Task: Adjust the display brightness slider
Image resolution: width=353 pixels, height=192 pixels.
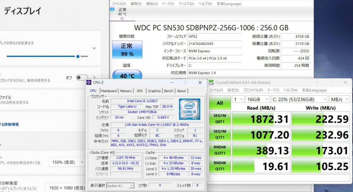Action: point(47,56)
